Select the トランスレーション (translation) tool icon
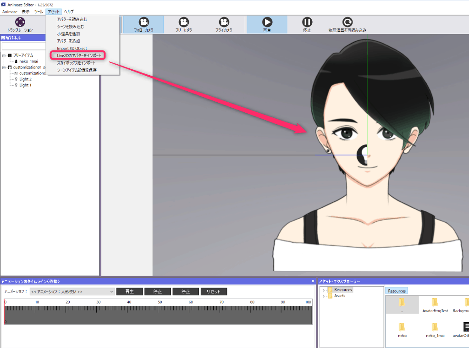469x348 pixels. (x=20, y=22)
